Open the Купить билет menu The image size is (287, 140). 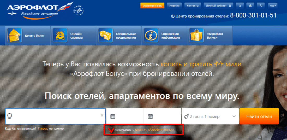tap(28, 36)
